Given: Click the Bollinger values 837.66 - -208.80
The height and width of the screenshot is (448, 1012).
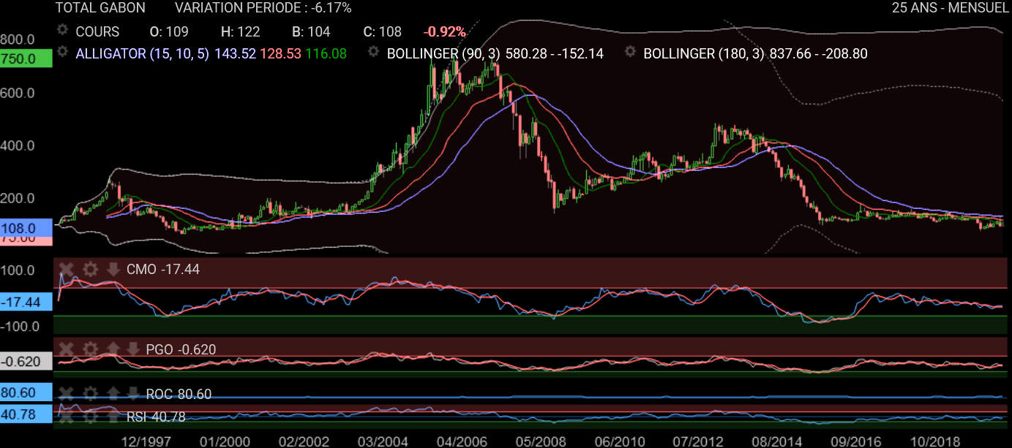Looking at the screenshot, I should click(x=818, y=53).
